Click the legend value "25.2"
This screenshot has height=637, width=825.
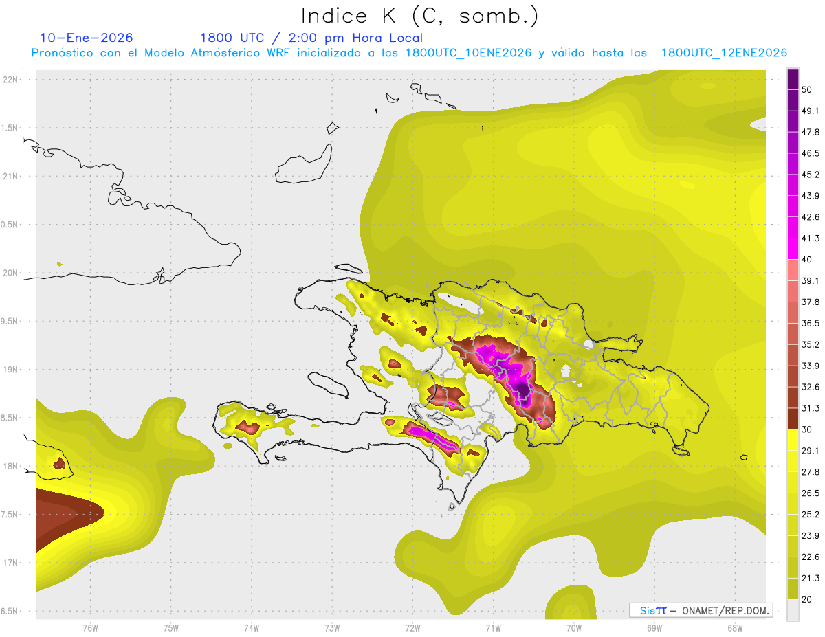[810, 514]
